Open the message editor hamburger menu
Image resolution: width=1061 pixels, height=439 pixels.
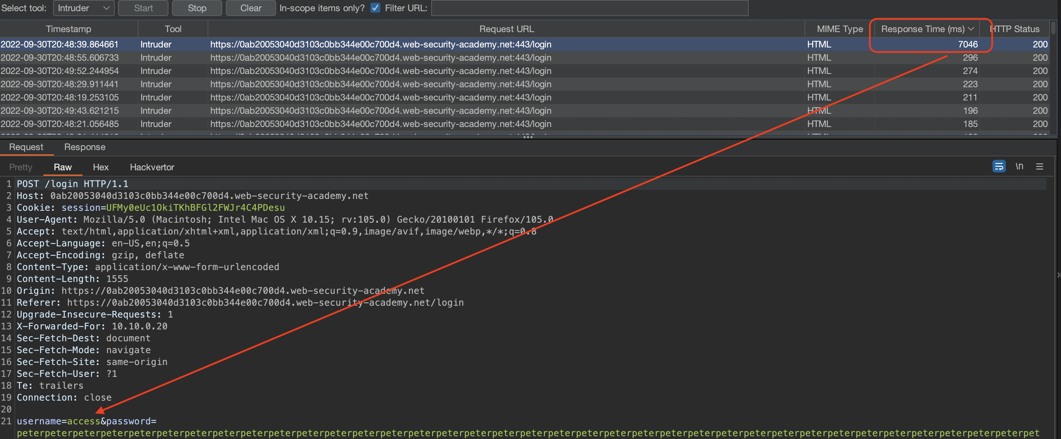point(1039,166)
